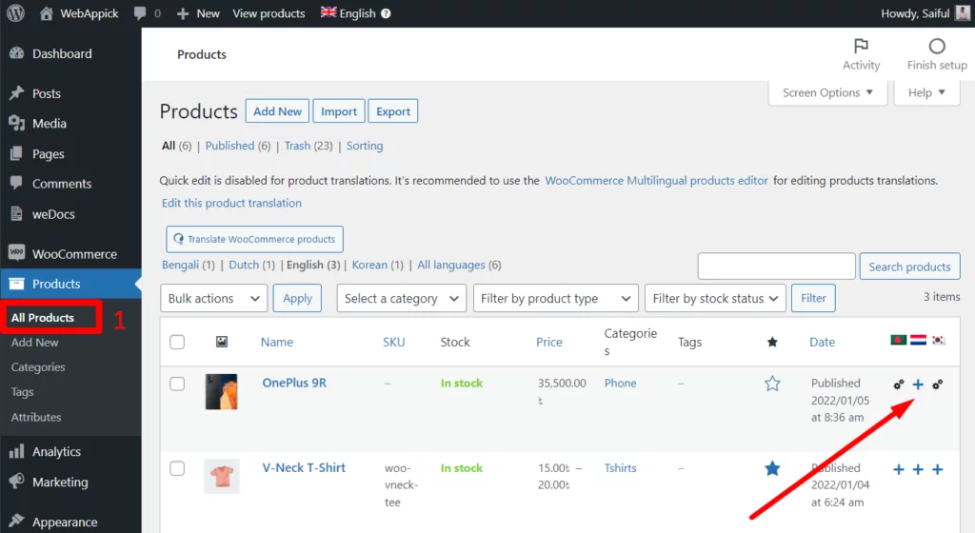975x533 pixels.
Task: Click the Dutch flag column header
Action: (x=919, y=340)
